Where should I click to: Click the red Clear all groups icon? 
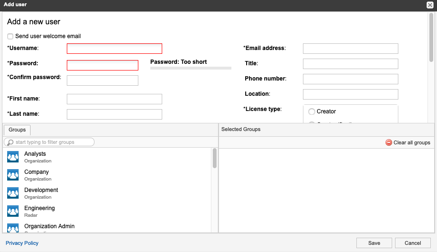(x=389, y=142)
